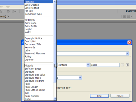Select Height criterion
Image resolution: width=136 pixels, height=102 pixels.
[x=39, y=29]
